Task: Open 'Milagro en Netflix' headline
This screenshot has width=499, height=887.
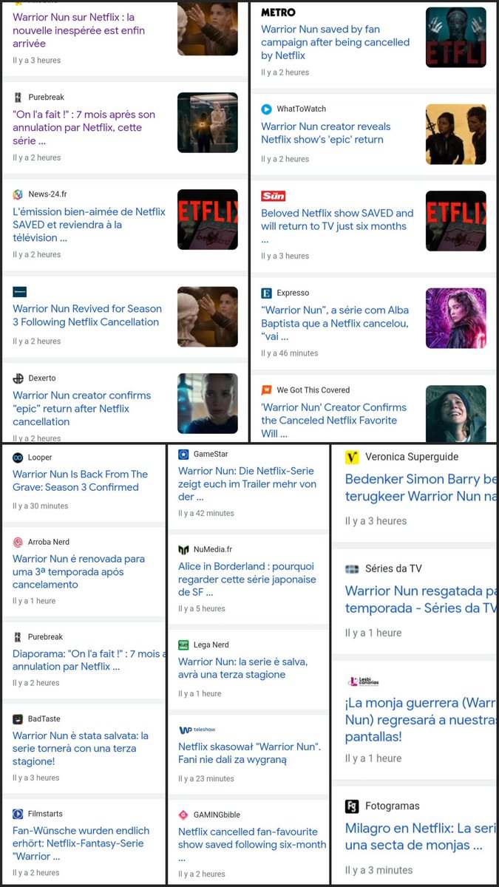Action: tap(421, 837)
